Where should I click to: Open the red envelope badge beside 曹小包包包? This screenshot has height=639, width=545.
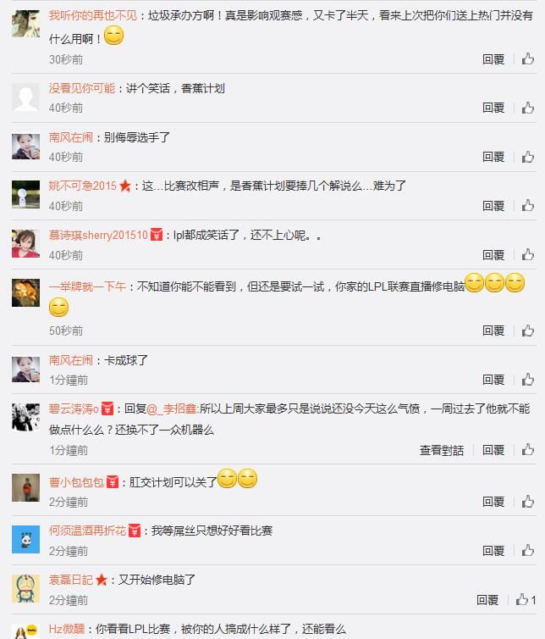pyautogui.click(x=113, y=482)
